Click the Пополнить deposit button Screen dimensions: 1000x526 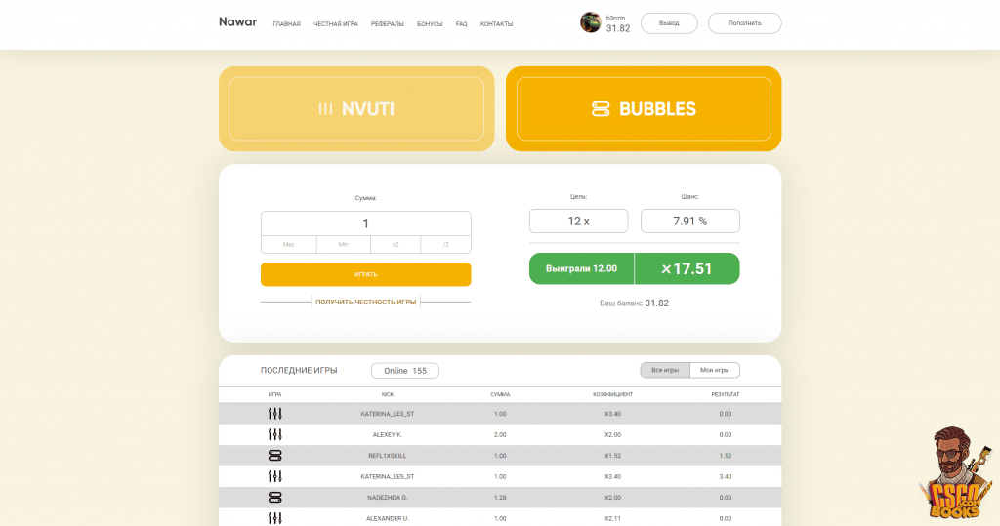coord(744,23)
